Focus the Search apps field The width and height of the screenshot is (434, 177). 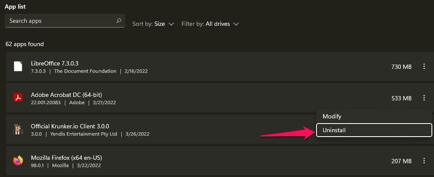pos(65,21)
